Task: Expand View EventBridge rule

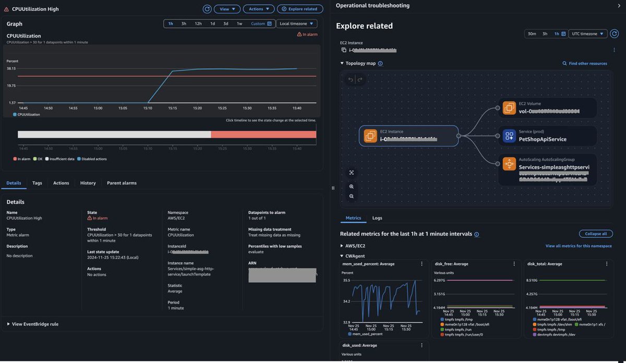Action: click(32, 324)
